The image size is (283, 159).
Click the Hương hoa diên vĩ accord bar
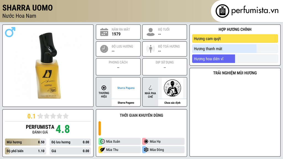[x=235, y=59]
